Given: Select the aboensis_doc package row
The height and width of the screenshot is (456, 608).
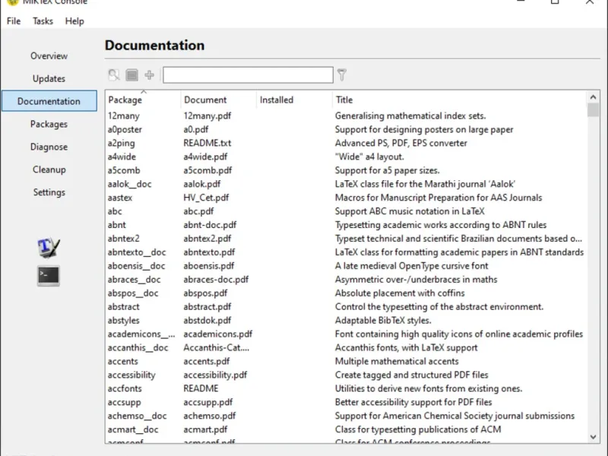Looking at the screenshot, I should pos(347,266).
